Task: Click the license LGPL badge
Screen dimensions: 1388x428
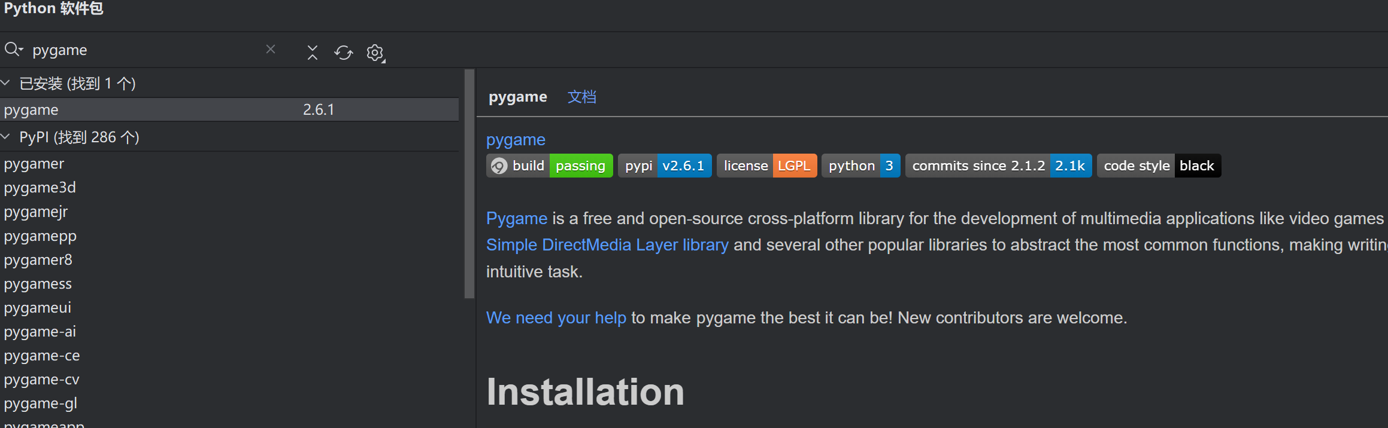Action: (x=767, y=166)
